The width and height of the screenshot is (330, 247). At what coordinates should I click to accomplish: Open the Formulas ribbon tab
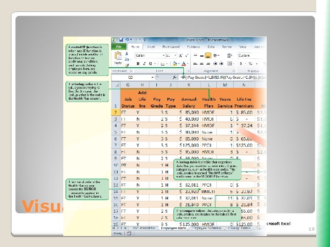(x=193, y=47)
